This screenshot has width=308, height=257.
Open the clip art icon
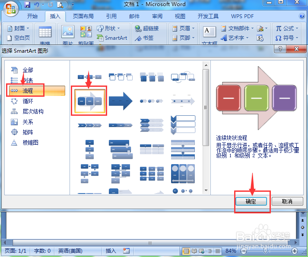pyautogui.click(x=86, y=32)
